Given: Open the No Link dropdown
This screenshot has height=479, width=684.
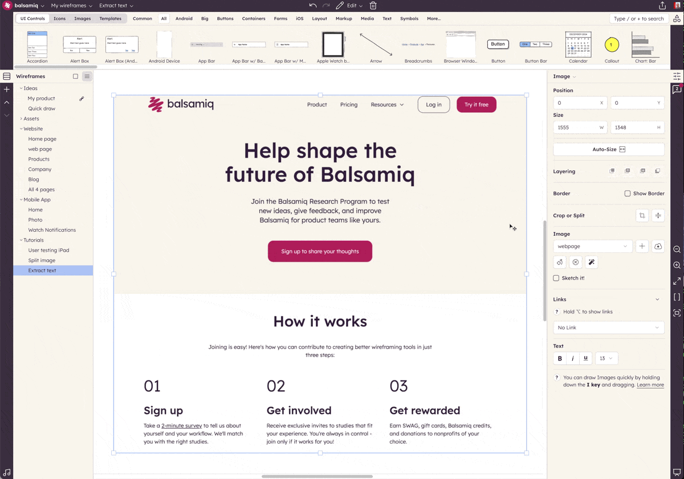Looking at the screenshot, I should 608,327.
